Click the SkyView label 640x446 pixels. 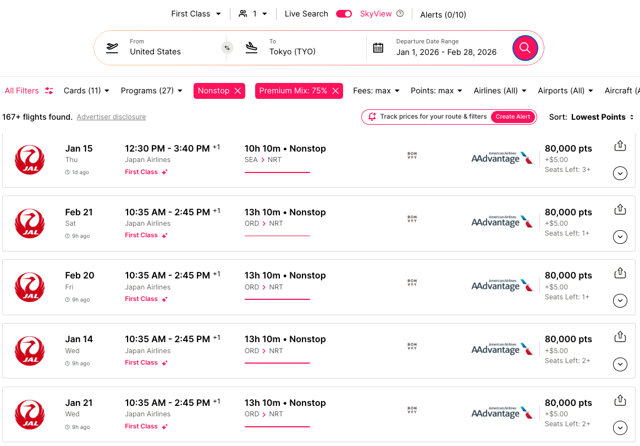pos(376,14)
